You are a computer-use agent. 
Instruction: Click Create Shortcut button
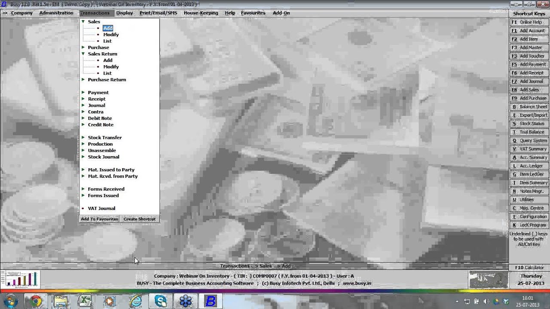click(140, 219)
